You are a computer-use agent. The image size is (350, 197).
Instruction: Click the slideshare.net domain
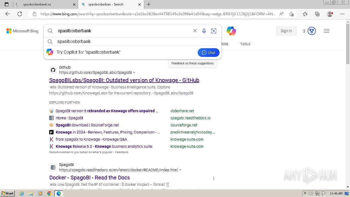coord(182,111)
